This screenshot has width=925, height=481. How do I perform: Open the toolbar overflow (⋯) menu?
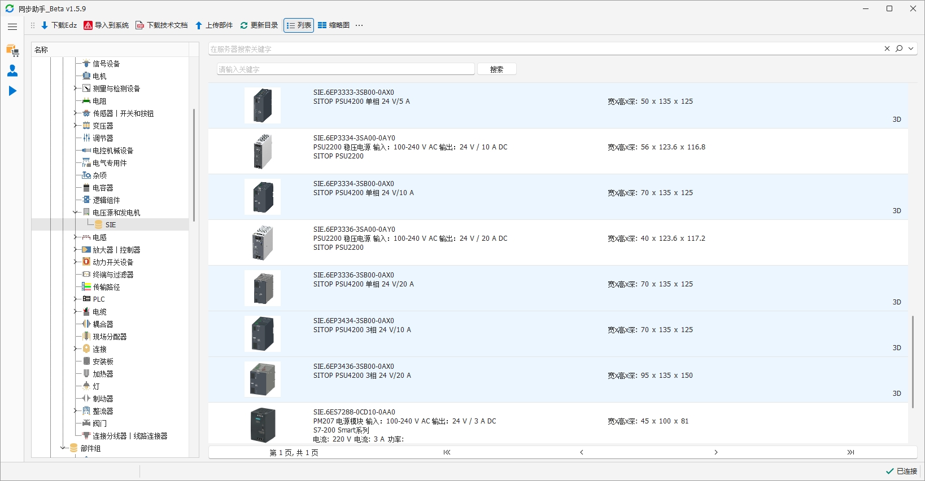click(x=359, y=25)
